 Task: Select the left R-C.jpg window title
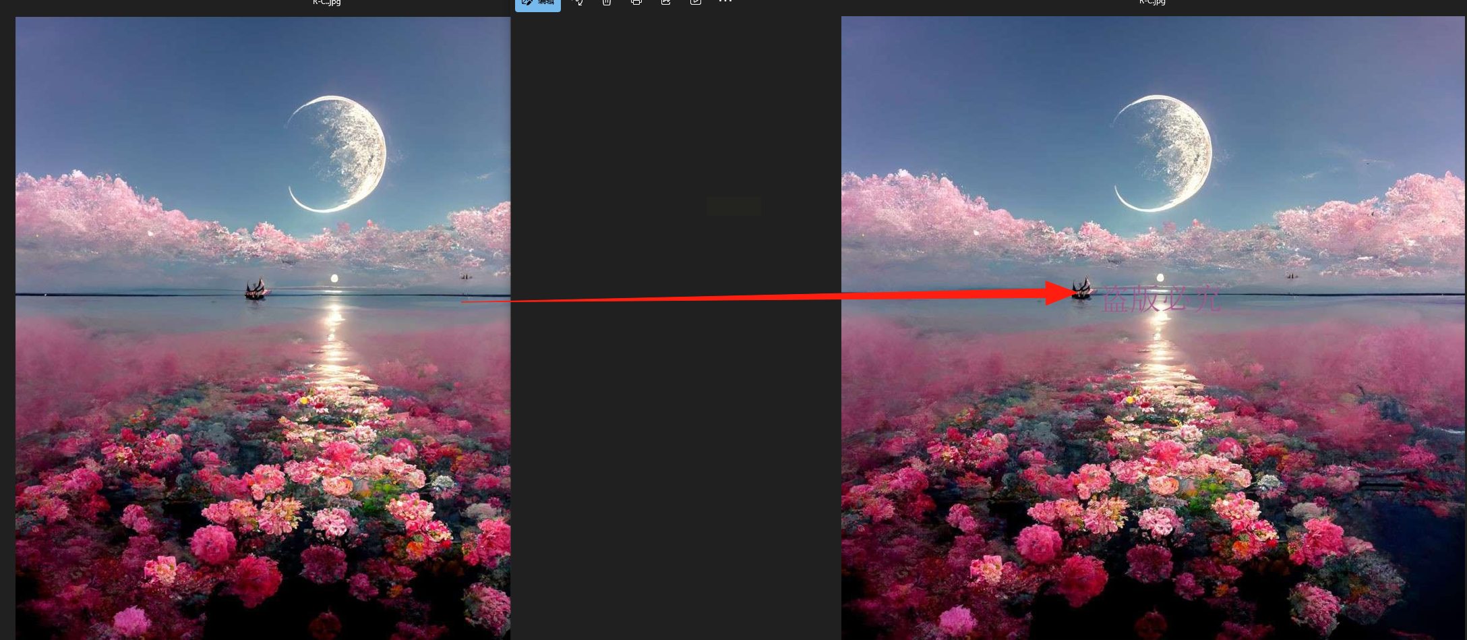click(327, 2)
